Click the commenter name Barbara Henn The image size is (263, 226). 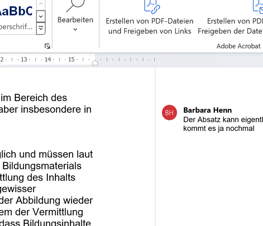tap(208, 110)
